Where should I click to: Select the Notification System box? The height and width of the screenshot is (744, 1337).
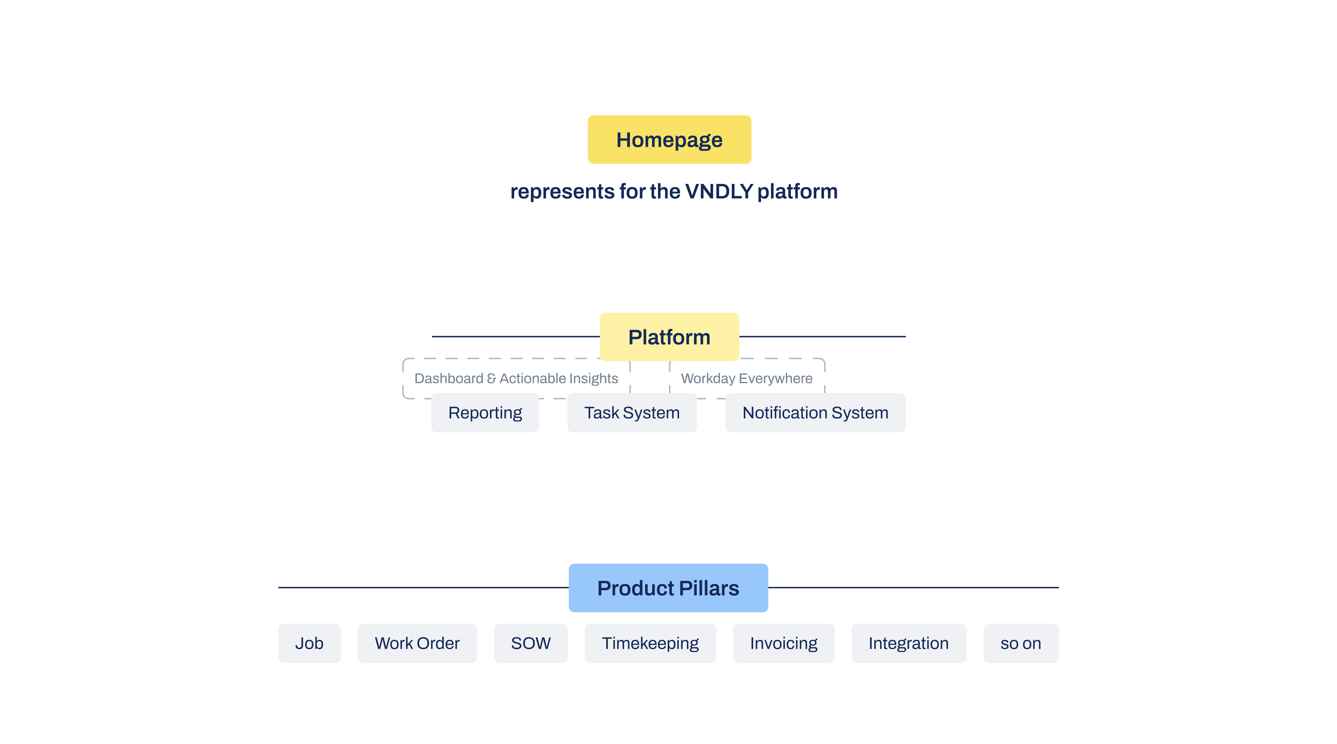[815, 412]
